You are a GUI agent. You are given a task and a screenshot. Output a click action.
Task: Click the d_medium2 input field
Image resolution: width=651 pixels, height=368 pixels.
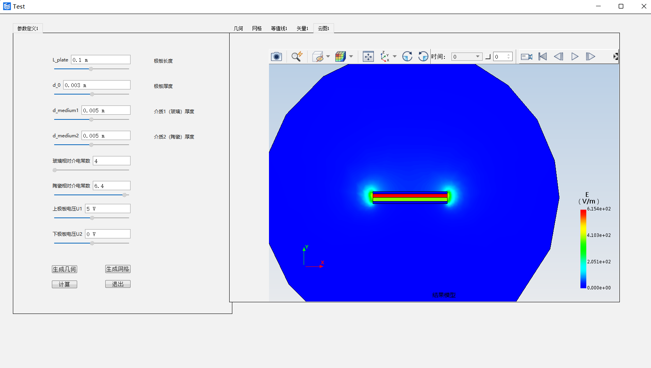(106, 135)
